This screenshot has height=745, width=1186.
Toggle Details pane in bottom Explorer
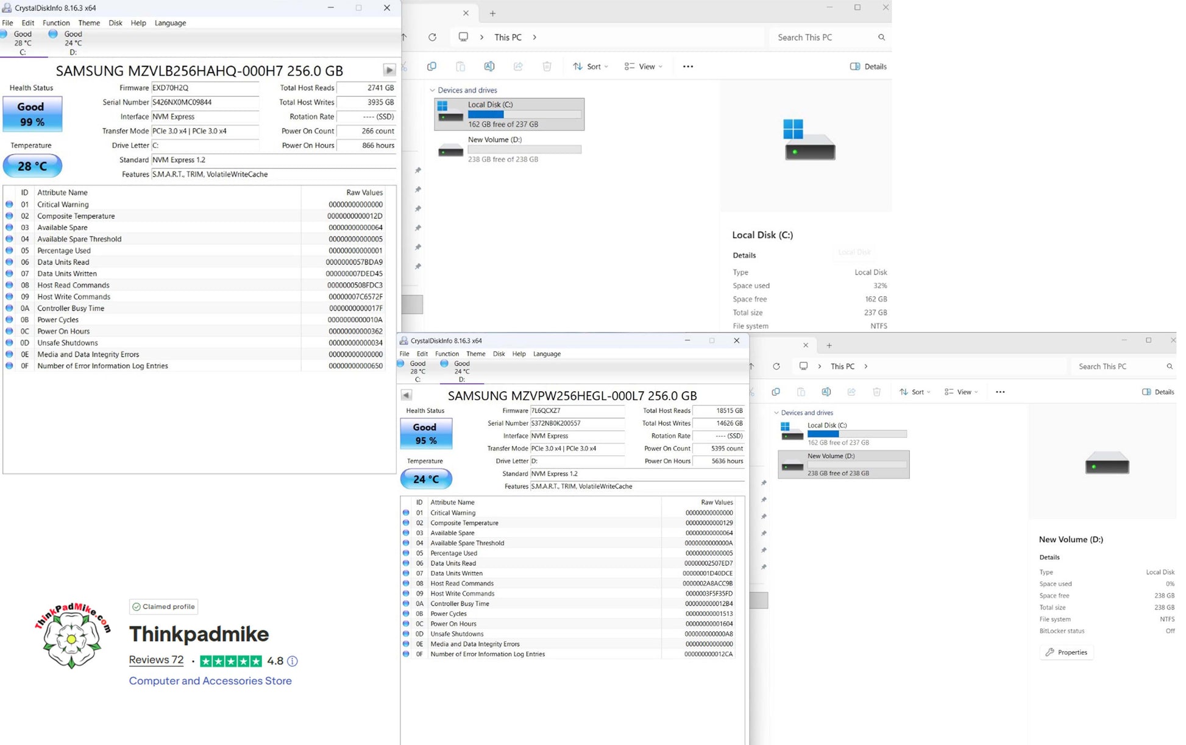pos(1158,392)
